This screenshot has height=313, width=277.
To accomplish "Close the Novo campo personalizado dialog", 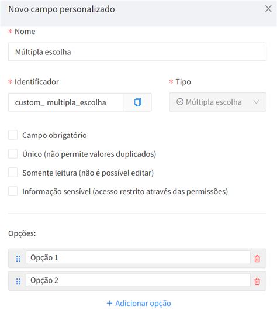I will [x=268, y=9].
